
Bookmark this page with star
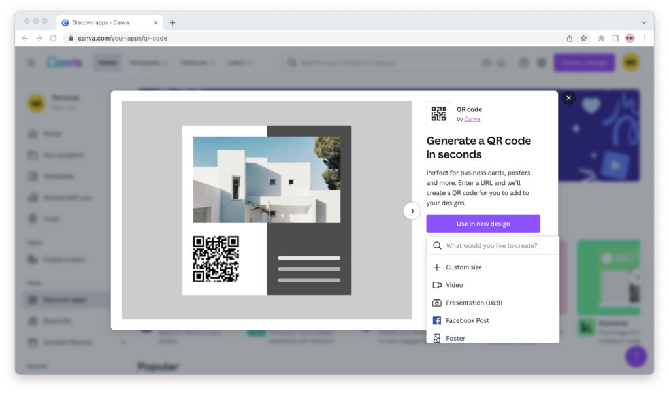pyautogui.click(x=583, y=38)
